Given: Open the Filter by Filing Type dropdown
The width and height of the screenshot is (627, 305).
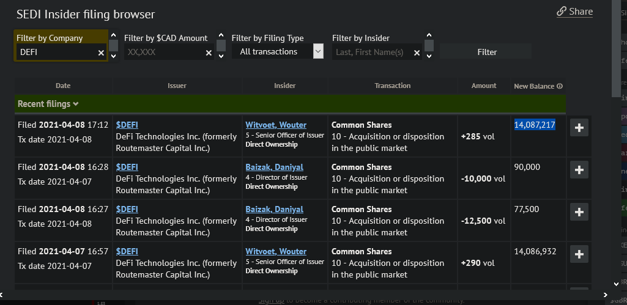Looking at the screenshot, I should (317, 52).
